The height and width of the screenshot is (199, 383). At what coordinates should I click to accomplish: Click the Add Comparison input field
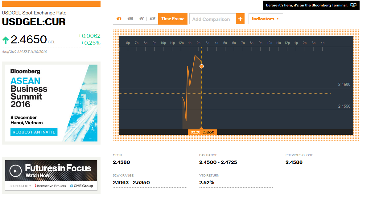pos(213,19)
